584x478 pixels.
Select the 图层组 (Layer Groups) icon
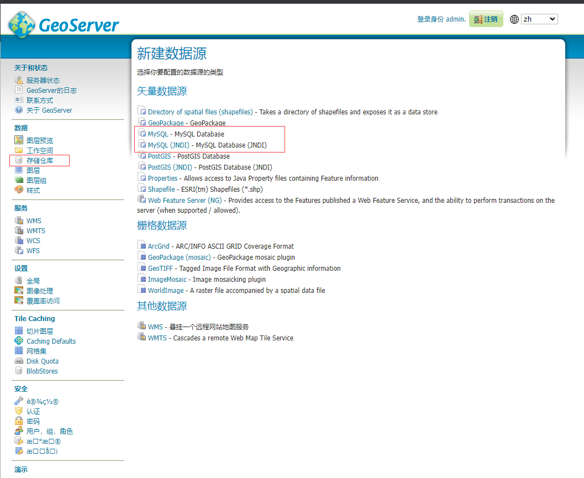pyautogui.click(x=18, y=180)
